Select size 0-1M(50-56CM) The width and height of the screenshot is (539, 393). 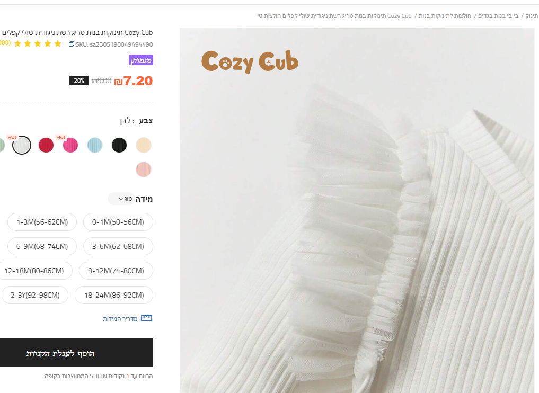(118, 222)
